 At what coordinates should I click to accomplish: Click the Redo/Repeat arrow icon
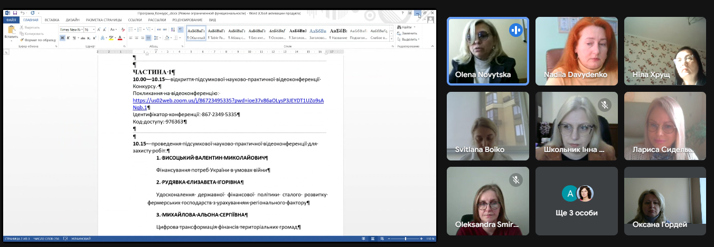pyautogui.click(x=32, y=13)
